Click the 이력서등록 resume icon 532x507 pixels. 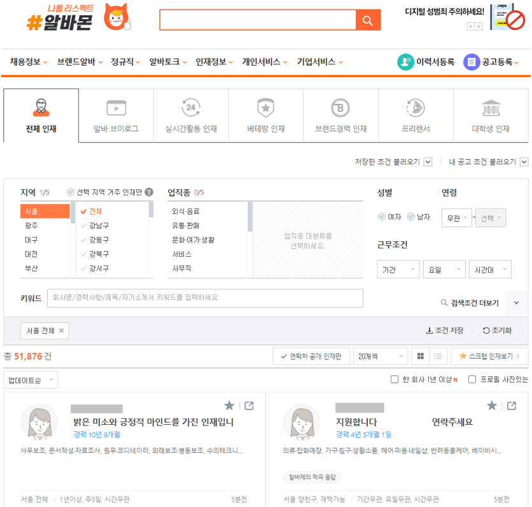pyautogui.click(x=405, y=62)
